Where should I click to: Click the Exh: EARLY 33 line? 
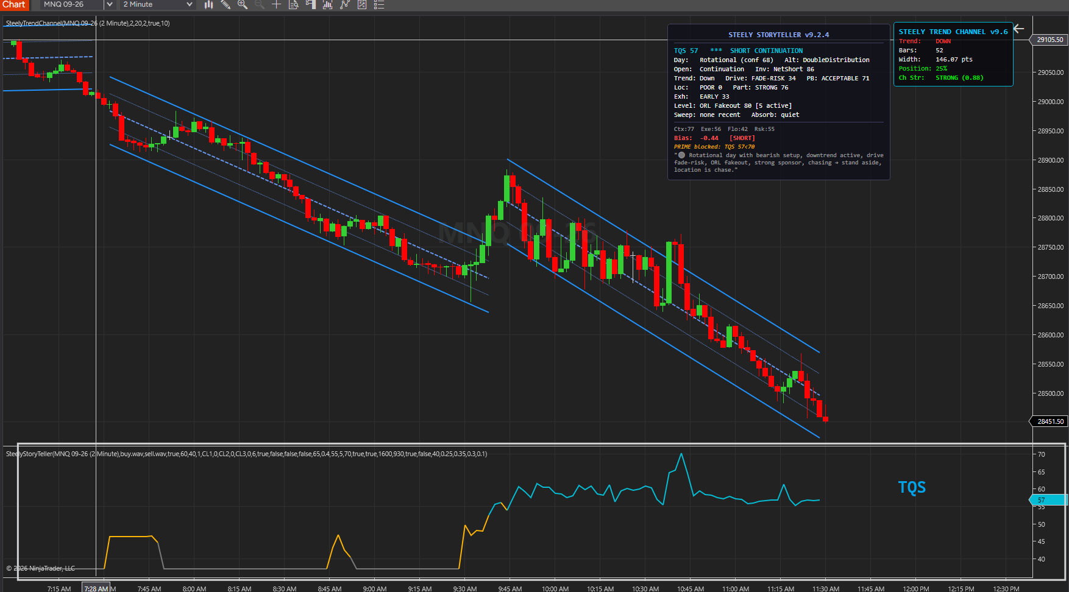coord(701,96)
